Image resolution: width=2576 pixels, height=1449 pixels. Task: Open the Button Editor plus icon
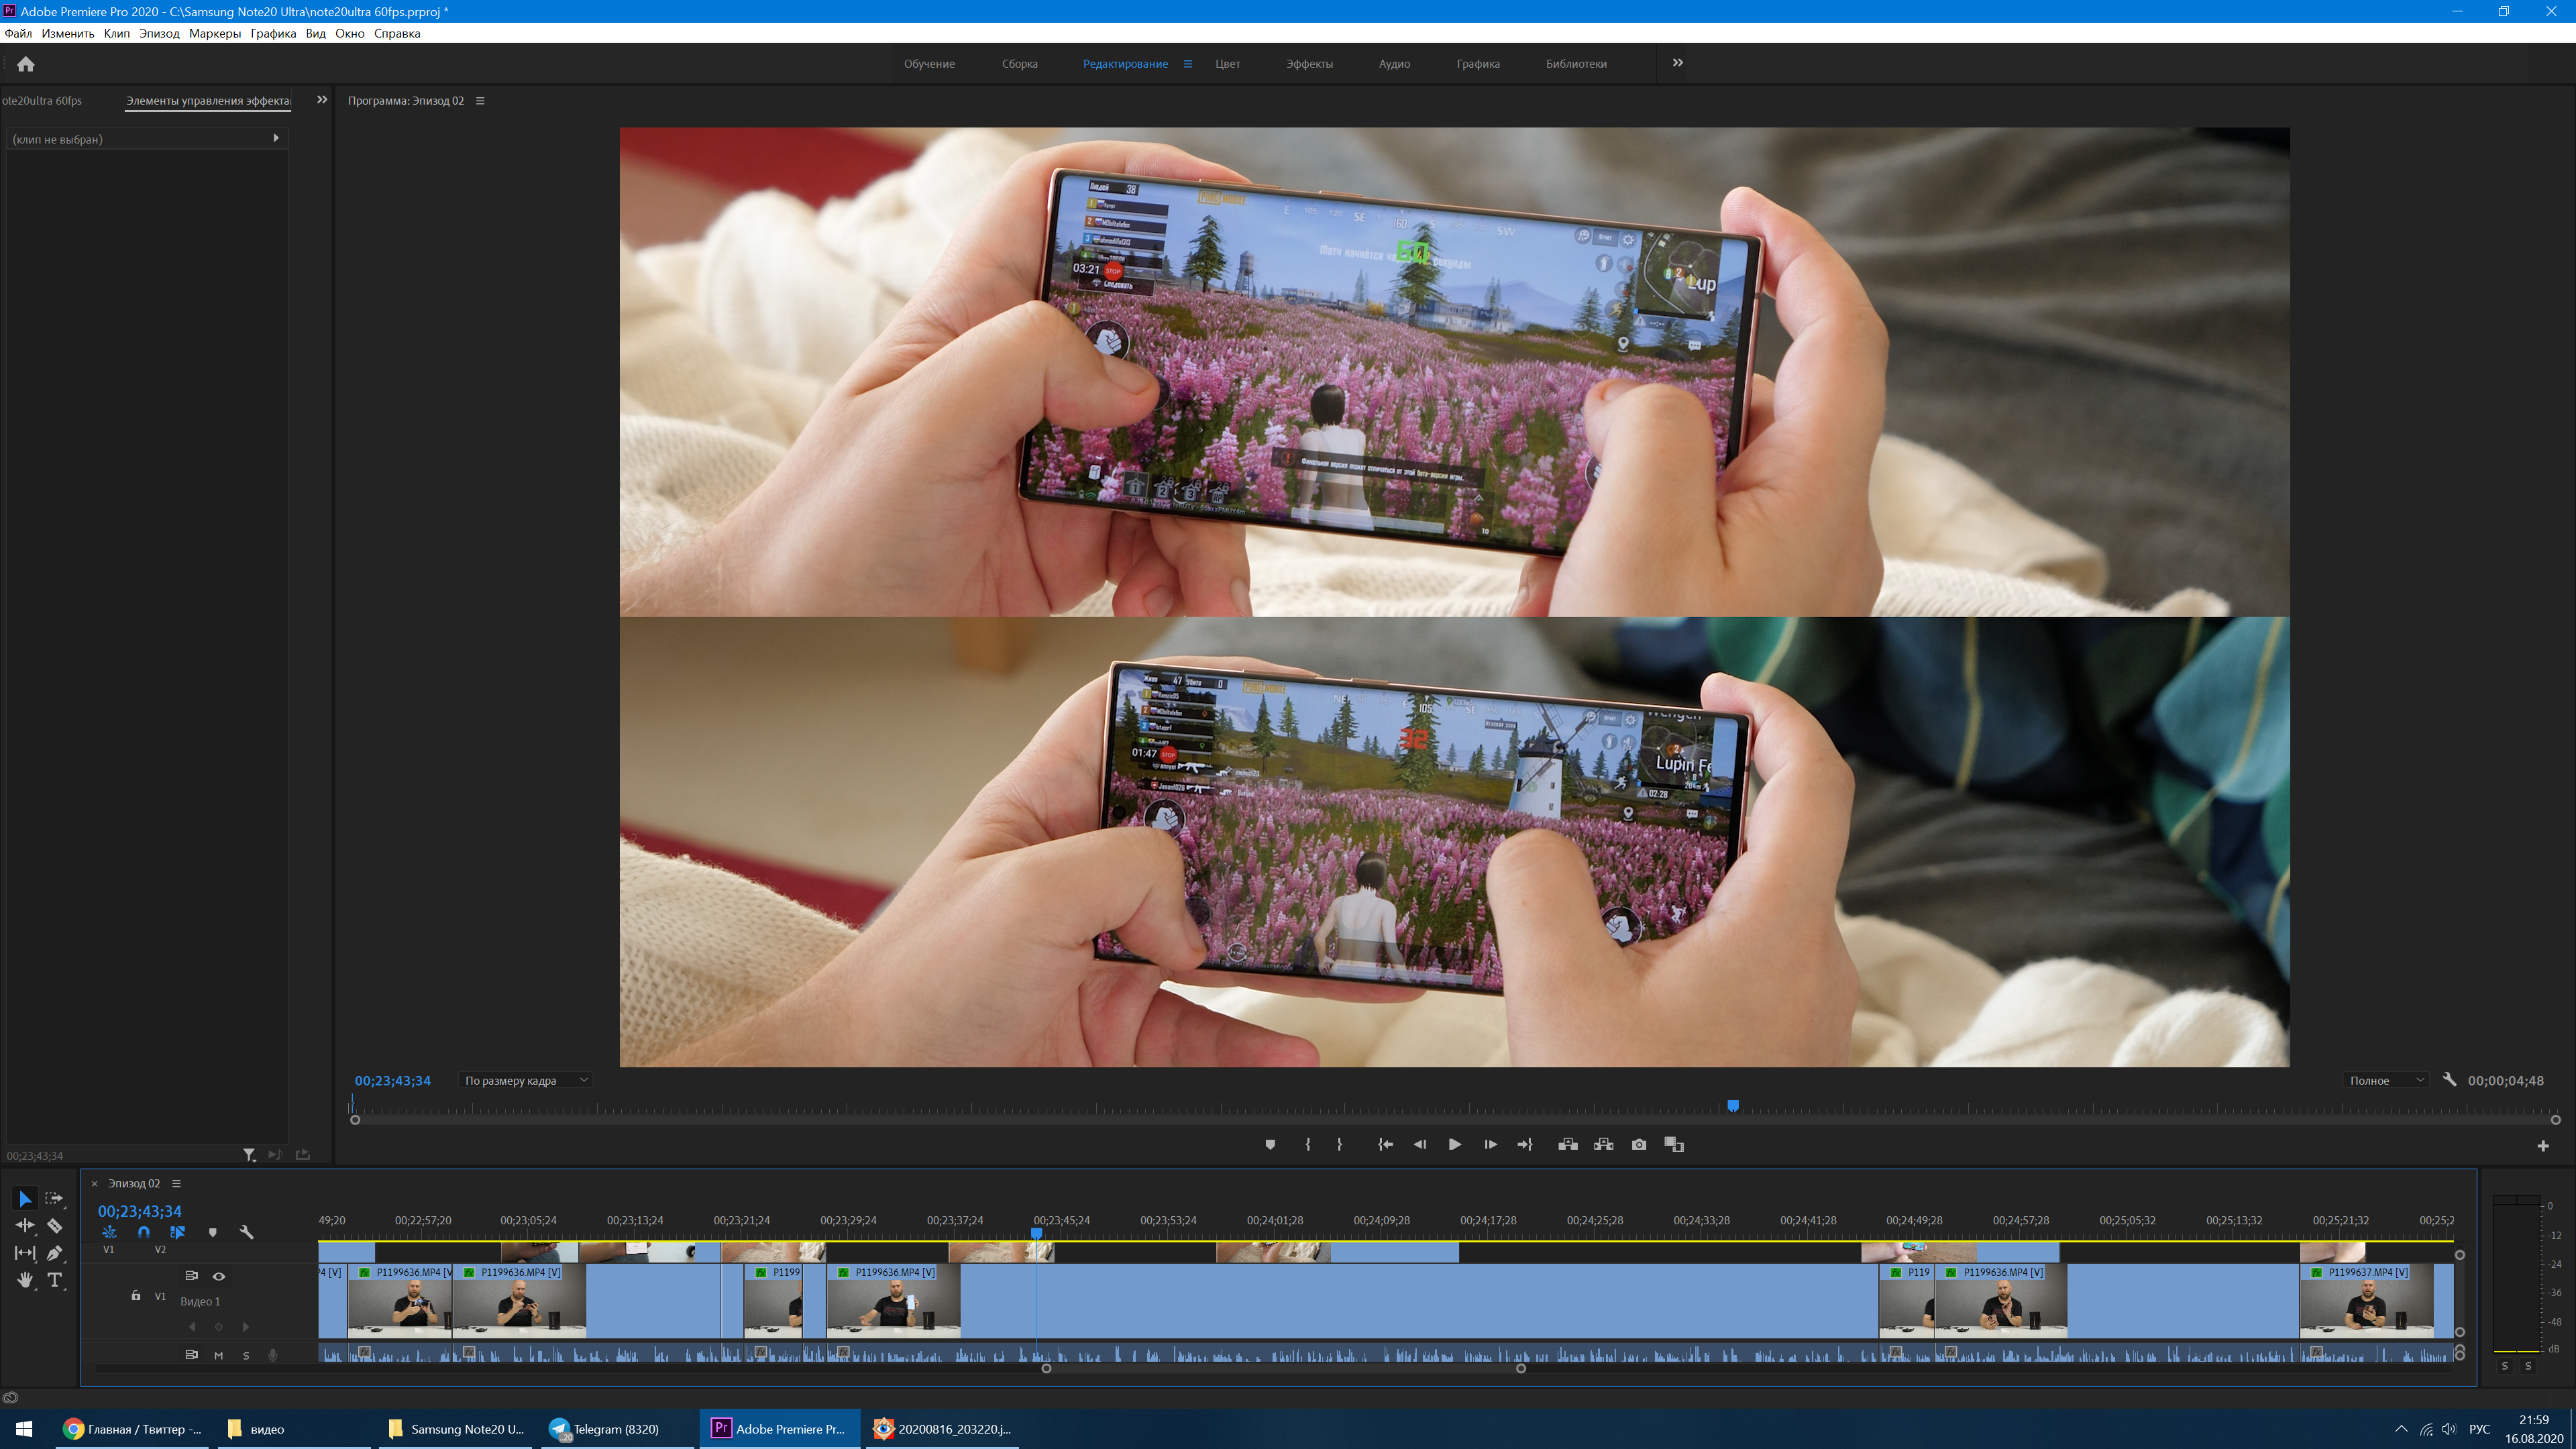point(2543,1145)
